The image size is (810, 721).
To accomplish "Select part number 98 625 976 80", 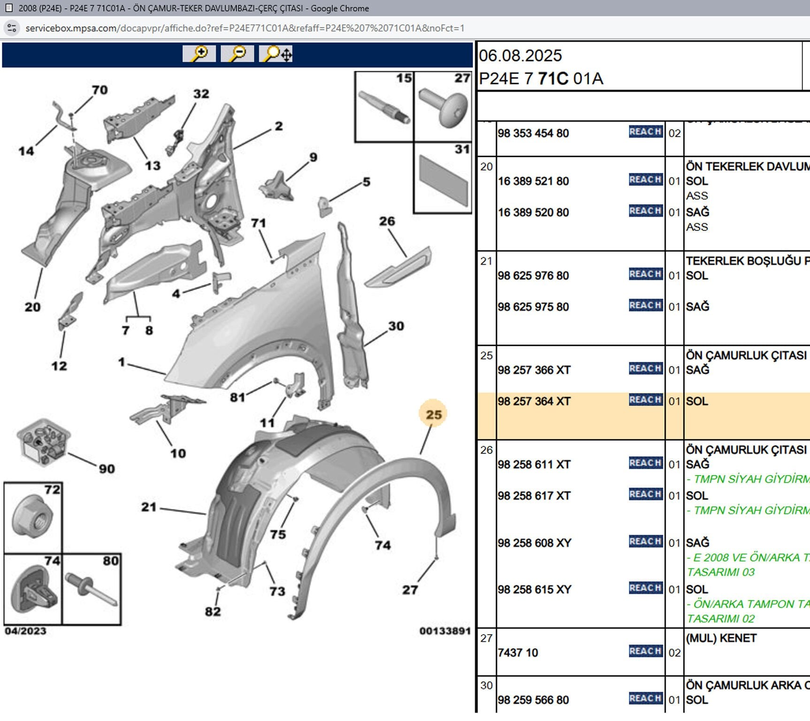I will [x=533, y=276].
